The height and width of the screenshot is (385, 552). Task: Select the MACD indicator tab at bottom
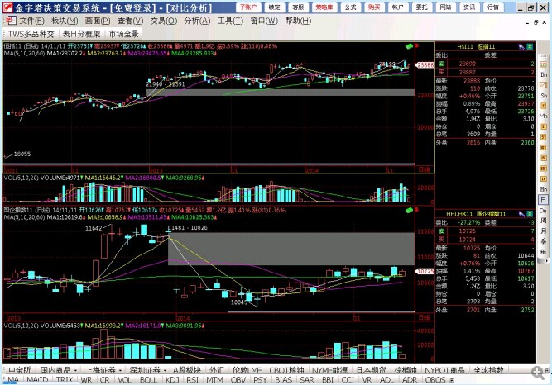(38, 380)
